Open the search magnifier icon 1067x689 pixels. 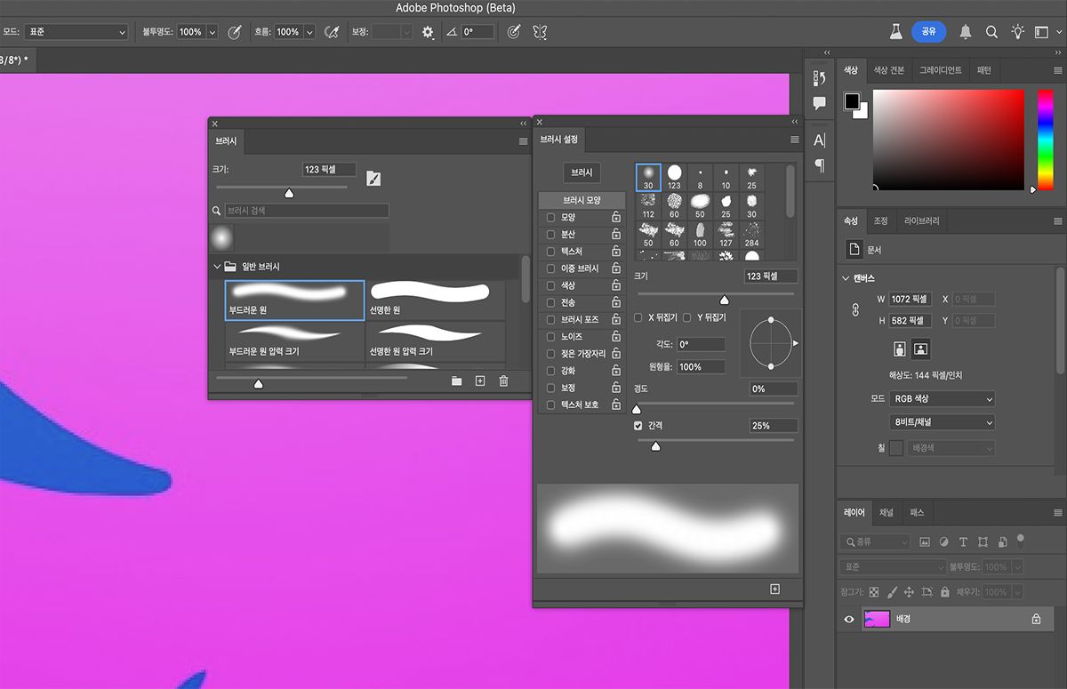pyautogui.click(x=991, y=32)
